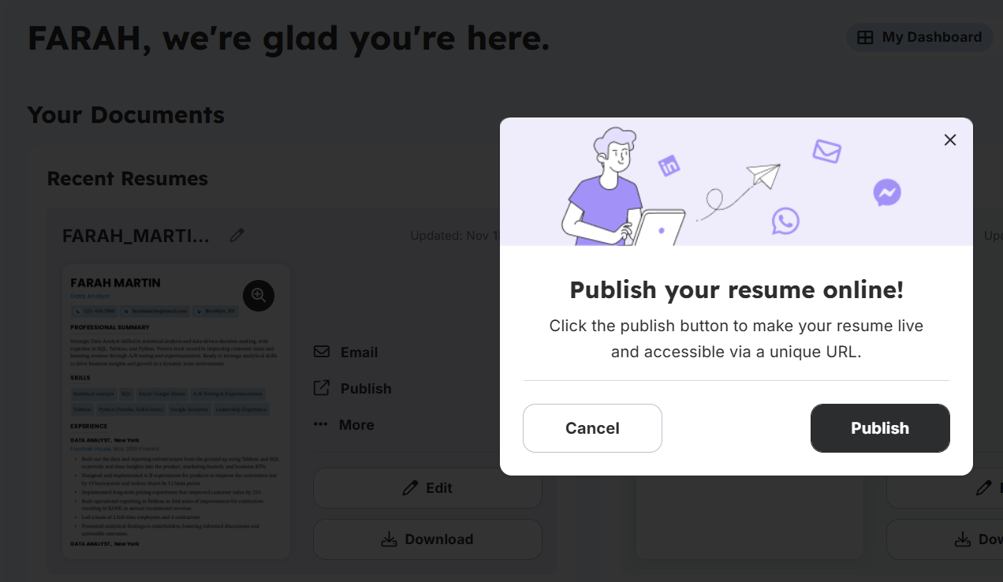Image resolution: width=1003 pixels, height=582 pixels.
Task: Click the pencil edit icon on the right resume card
Action: point(985,487)
